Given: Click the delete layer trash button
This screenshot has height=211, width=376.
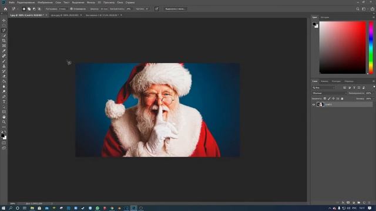Looking at the screenshot, I should tap(370, 203).
